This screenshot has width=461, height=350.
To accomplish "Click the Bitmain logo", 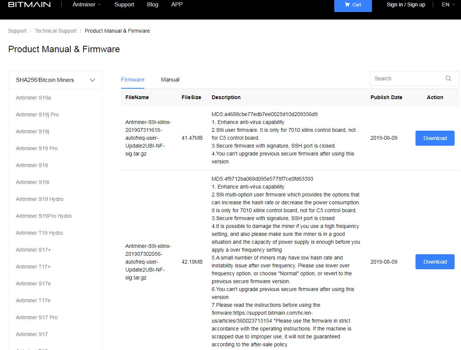I will click(29, 5).
